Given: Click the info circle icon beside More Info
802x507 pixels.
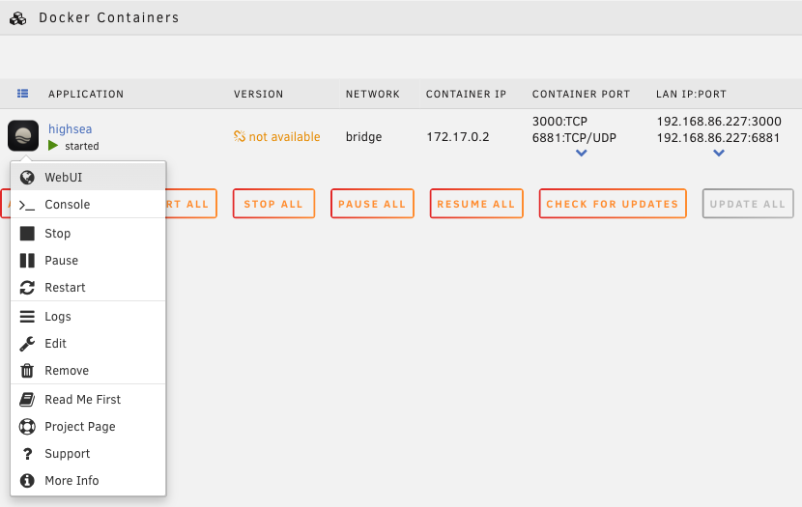Looking at the screenshot, I should [27, 481].
